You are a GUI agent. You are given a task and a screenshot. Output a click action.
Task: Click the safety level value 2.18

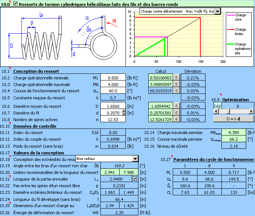[x=234, y=146]
